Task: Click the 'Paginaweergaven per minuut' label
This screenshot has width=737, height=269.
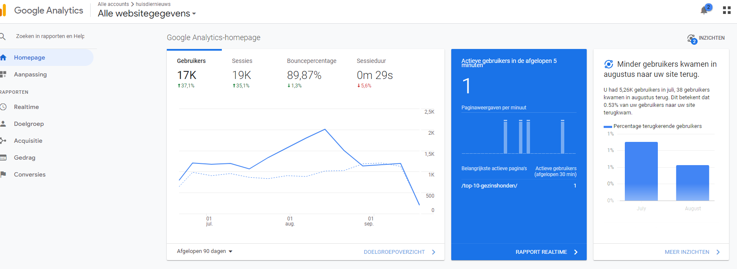Action: 494,108
